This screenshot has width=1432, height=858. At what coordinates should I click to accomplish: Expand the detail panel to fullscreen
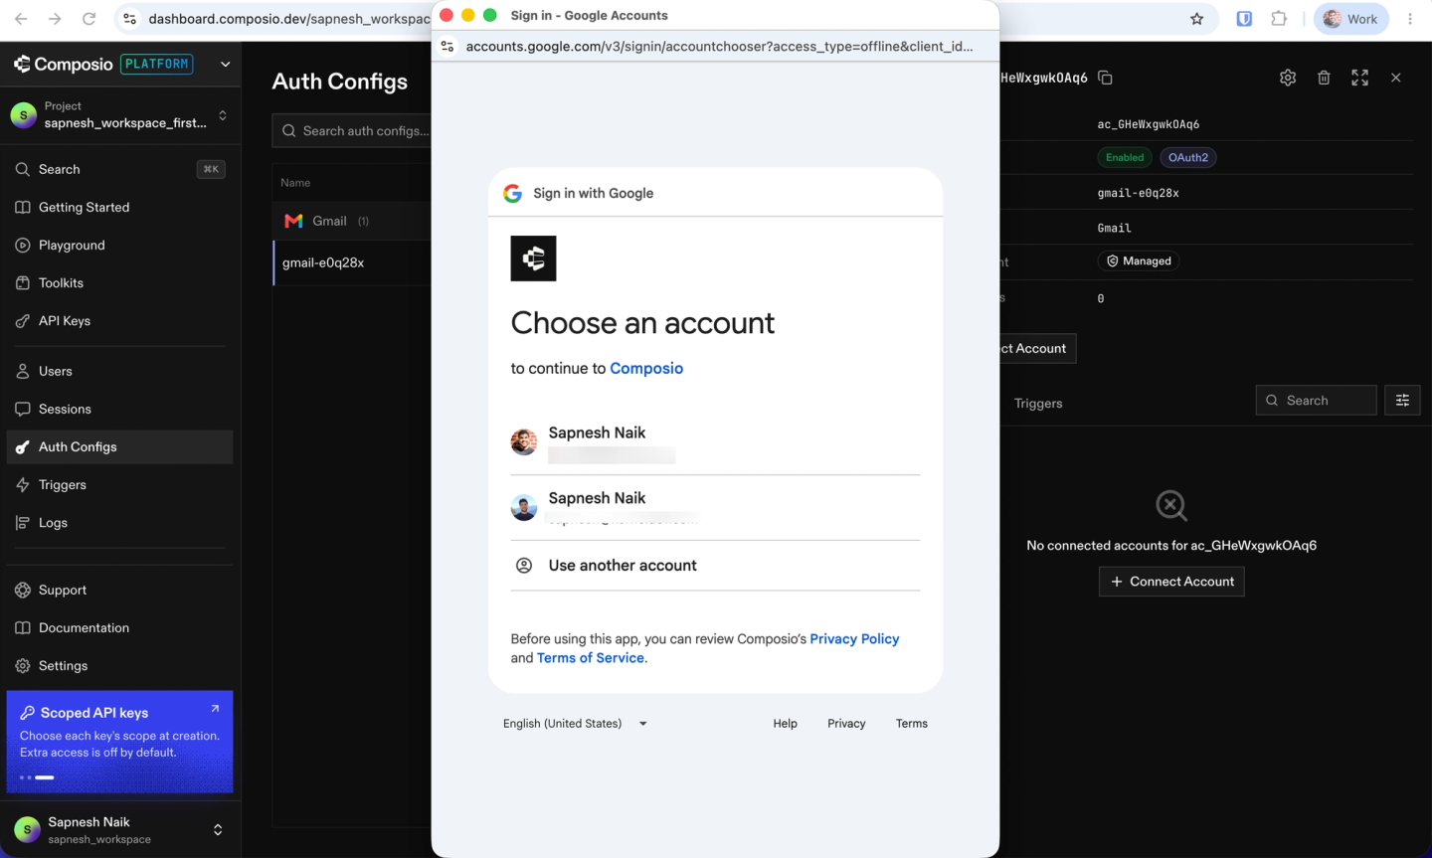coord(1359,78)
